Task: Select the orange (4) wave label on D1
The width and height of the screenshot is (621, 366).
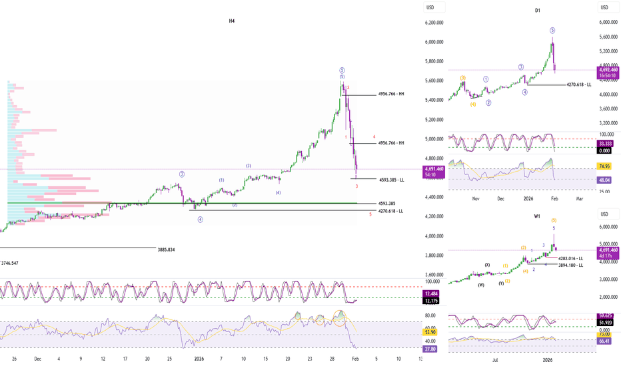Action: coord(473,105)
